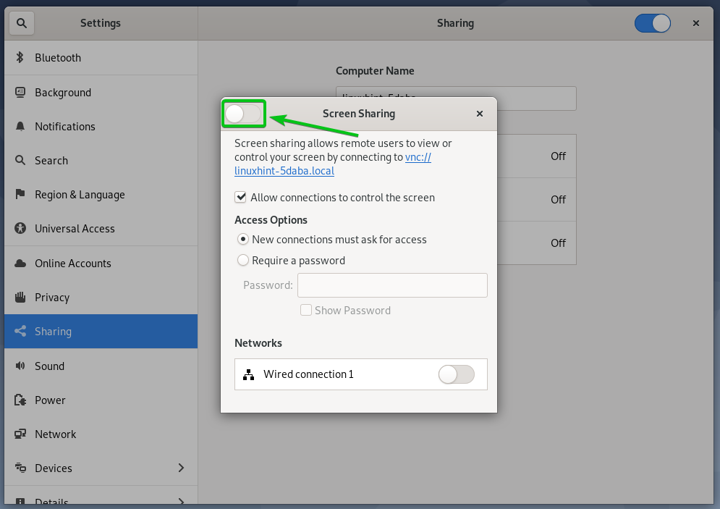Enable the Wired connection 1 network switch
This screenshot has height=509, width=720.
tap(457, 374)
